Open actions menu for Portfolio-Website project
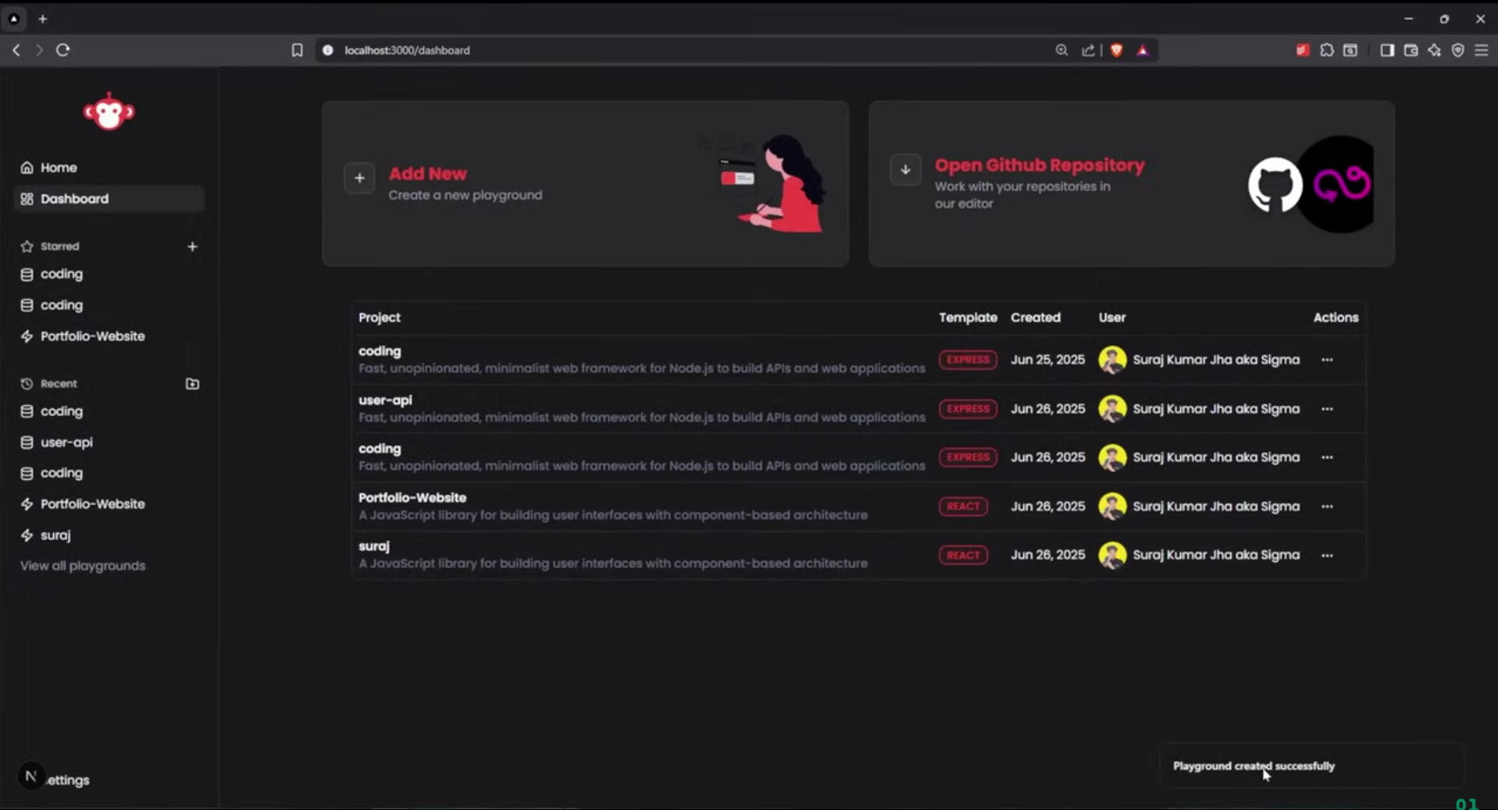Screen dimensions: 1498x810 (1327, 506)
